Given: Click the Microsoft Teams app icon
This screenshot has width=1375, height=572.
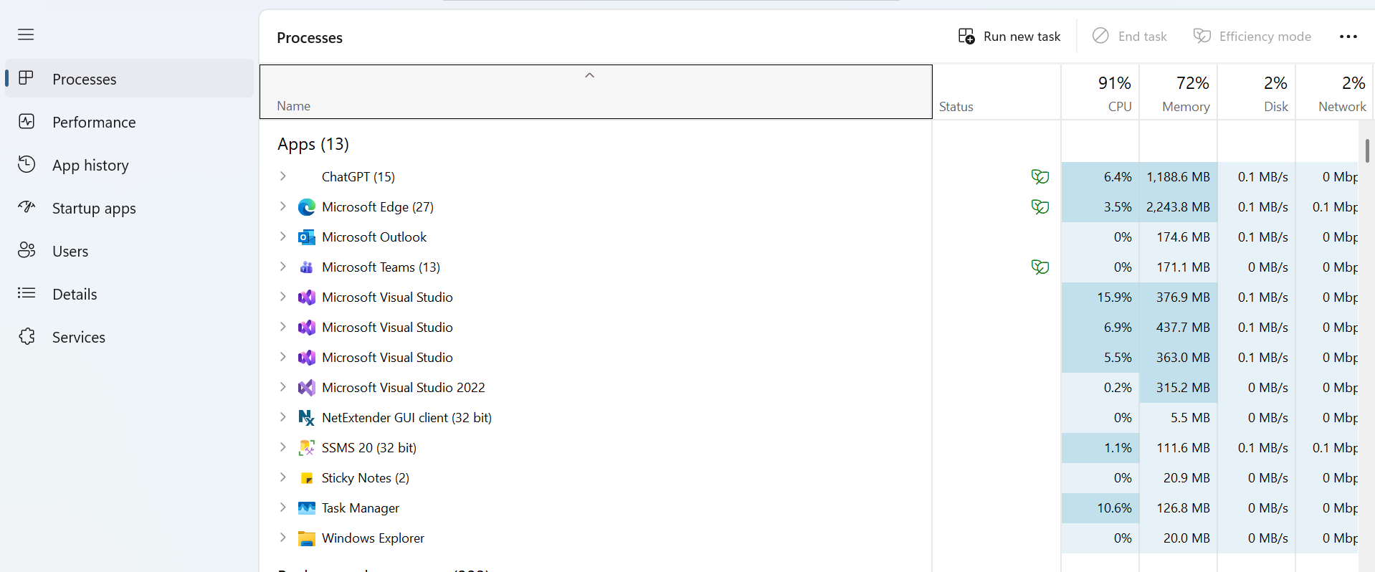Looking at the screenshot, I should 307,267.
